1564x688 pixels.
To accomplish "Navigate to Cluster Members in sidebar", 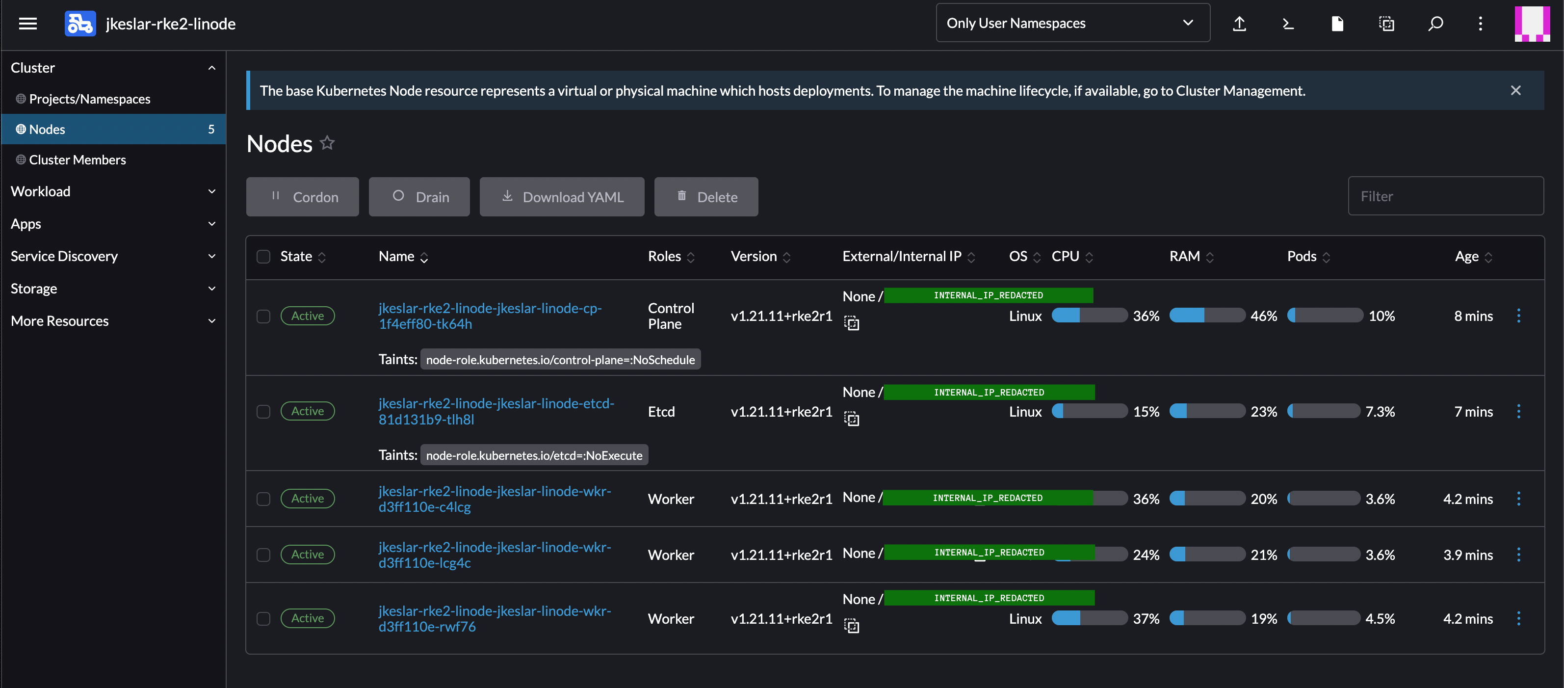I will click(77, 159).
